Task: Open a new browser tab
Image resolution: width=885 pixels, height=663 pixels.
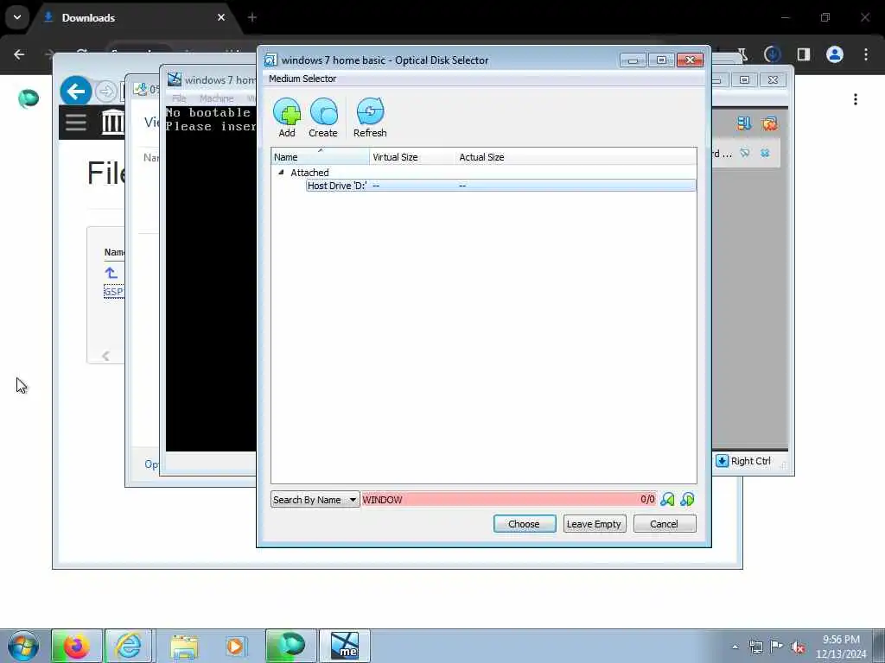Action: 252,17
